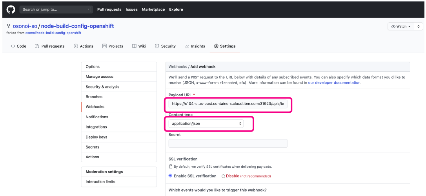The width and height of the screenshot is (426, 196).
Task: Switch to the Projects tab
Action: tap(113, 46)
